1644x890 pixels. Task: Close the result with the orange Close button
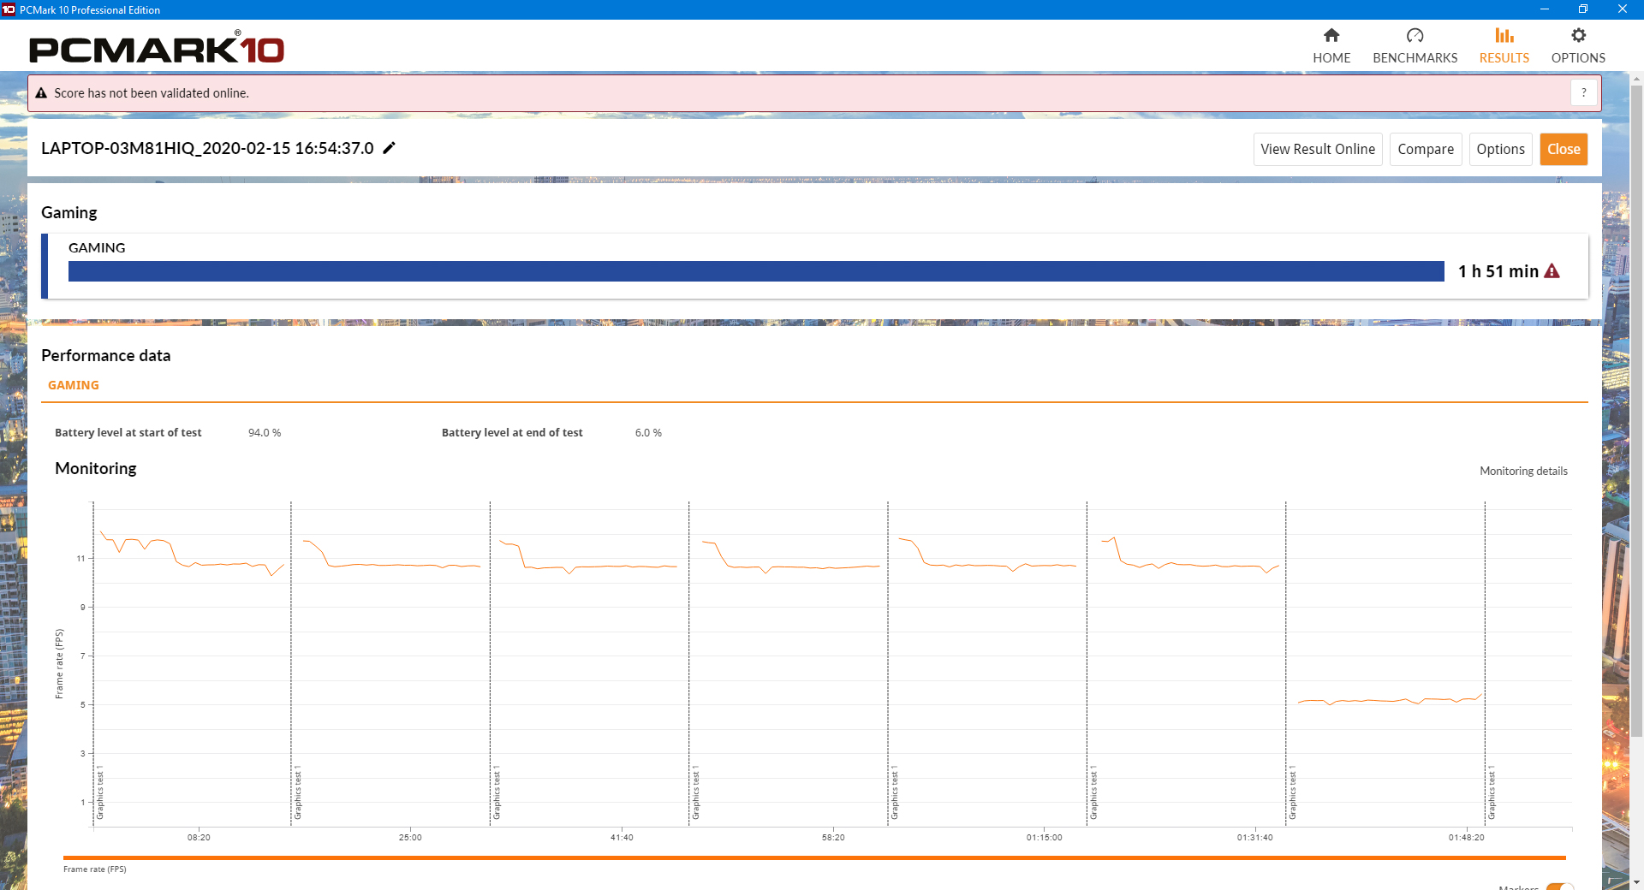pos(1564,149)
